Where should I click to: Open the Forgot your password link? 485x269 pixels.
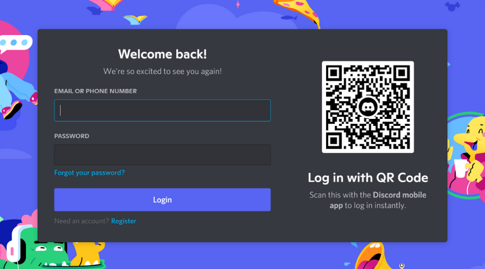click(x=89, y=173)
